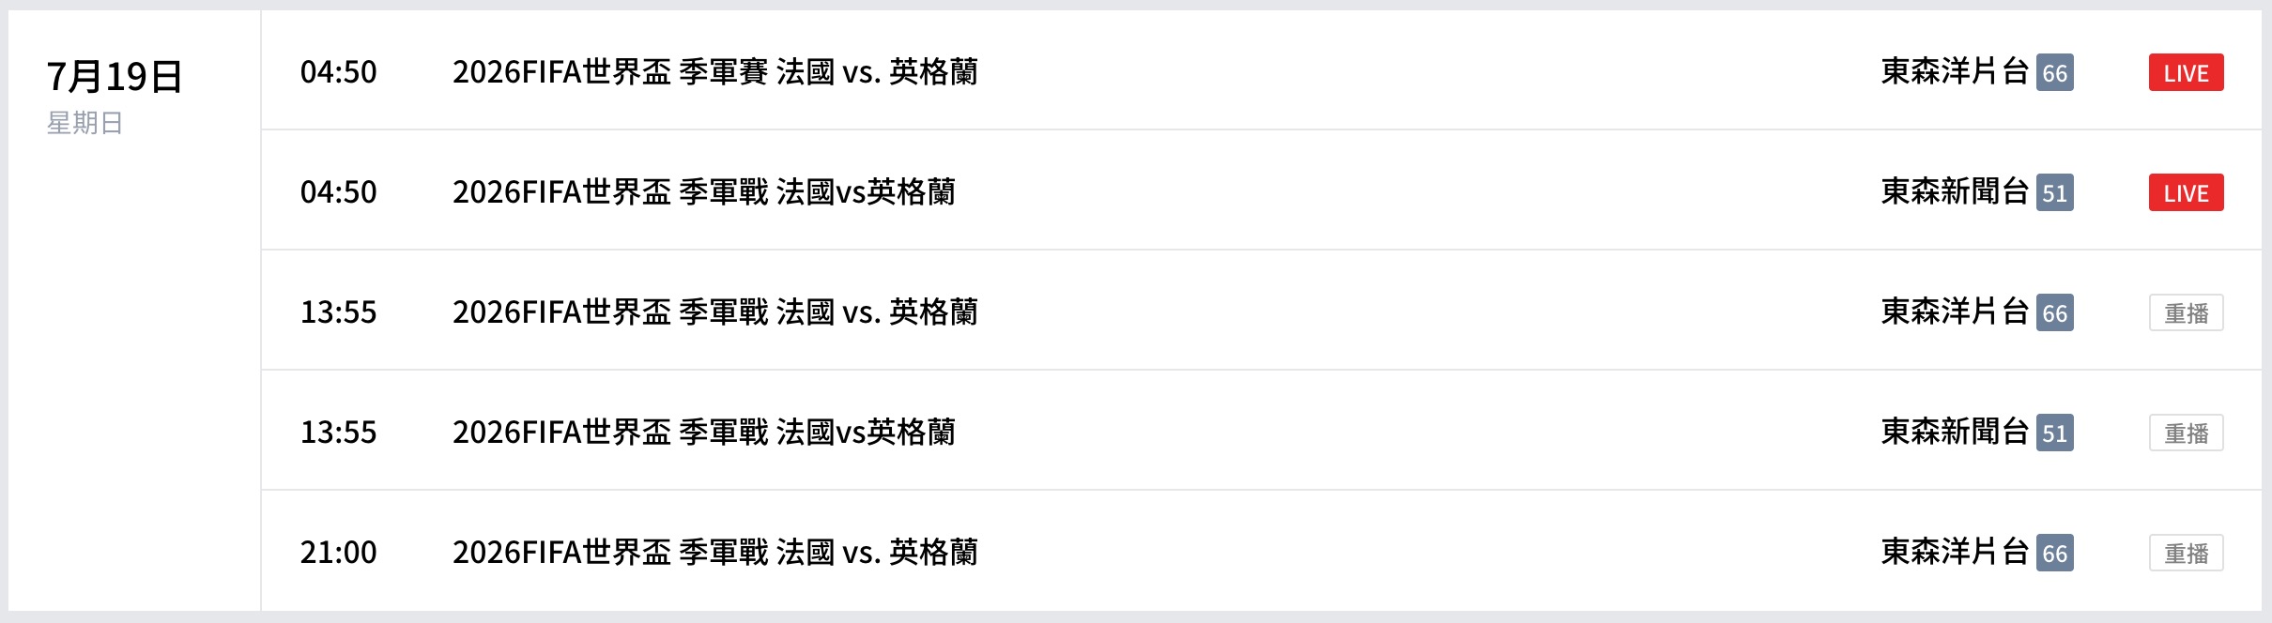Click the 重播 tag on the 21:00 row
Screen dimensions: 2272x623
point(2186,553)
